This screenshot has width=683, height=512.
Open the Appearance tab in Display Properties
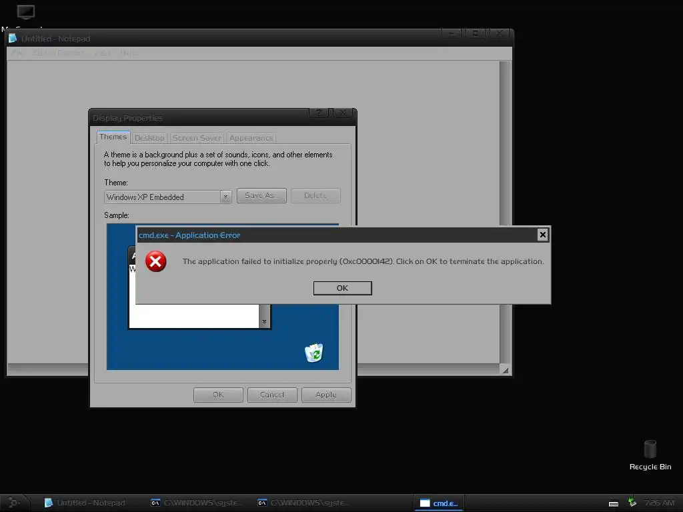251,138
